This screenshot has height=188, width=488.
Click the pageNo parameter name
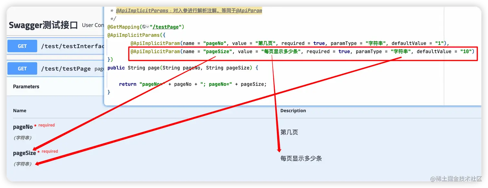(23, 127)
